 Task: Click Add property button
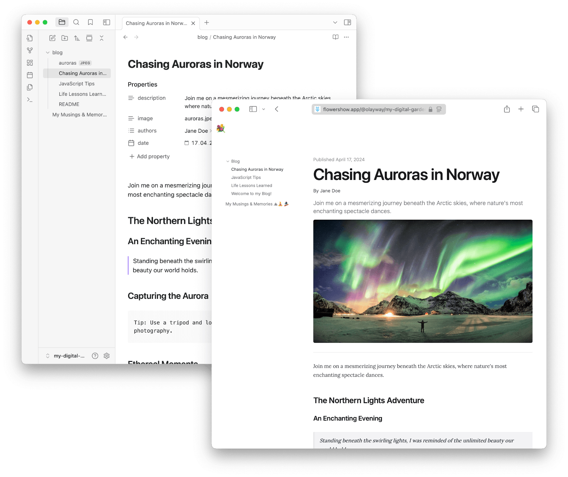[149, 157]
